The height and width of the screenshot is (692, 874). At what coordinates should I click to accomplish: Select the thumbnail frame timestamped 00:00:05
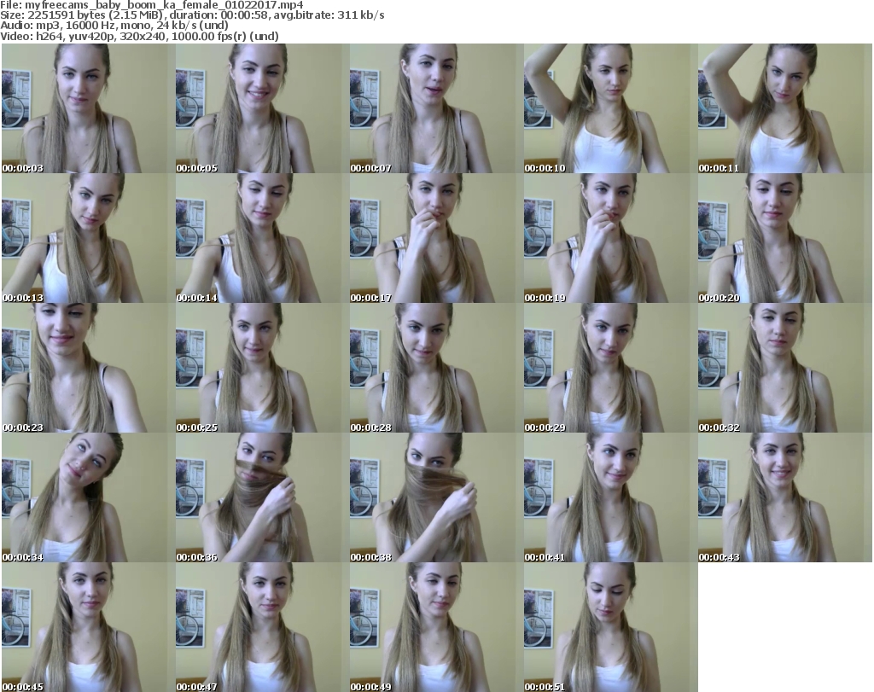pyautogui.click(x=263, y=108)
